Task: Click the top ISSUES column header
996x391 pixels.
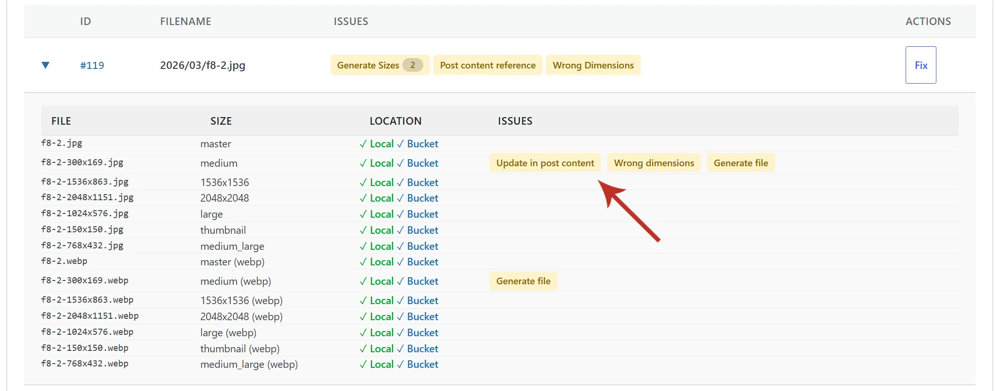Action: [x=351, y=21]
